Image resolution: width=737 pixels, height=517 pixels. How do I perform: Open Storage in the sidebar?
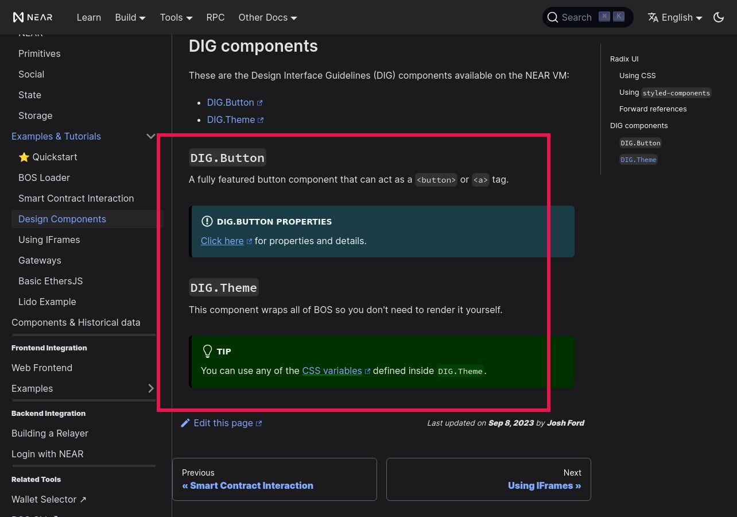click(x=35, y=115)
